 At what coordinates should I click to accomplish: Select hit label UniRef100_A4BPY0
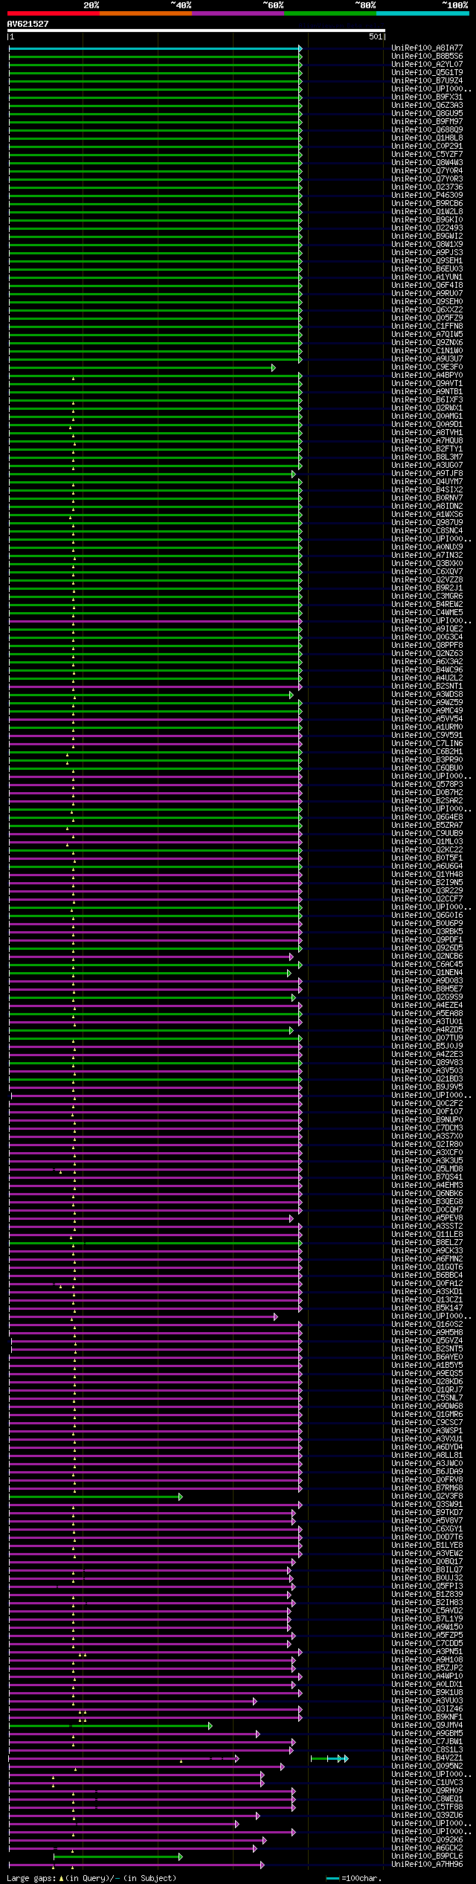427,376
